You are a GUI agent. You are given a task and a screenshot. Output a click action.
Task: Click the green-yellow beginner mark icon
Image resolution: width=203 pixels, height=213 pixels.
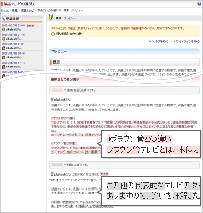51,18
